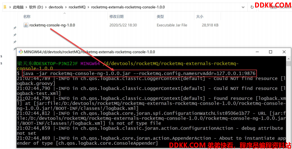Open the MINGW64 Git Bash window icon menu
Viewport: 292px width, 149px height.
[21, 52]
